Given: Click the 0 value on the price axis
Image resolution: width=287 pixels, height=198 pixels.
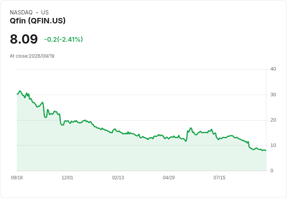Looking at the screenshot, I should click(x=272, y=171).
